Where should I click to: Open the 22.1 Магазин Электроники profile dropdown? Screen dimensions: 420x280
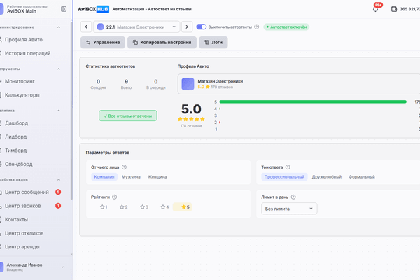tap(136, 27)
